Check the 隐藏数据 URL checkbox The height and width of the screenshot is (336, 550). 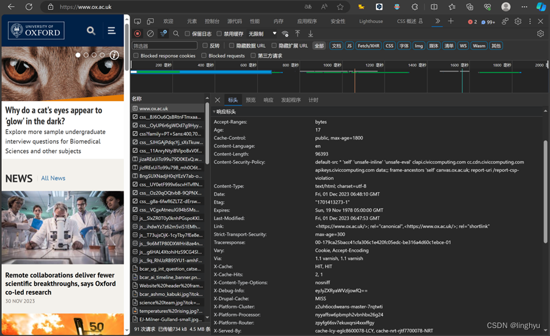pyautogui.click(x=232, y=46)
